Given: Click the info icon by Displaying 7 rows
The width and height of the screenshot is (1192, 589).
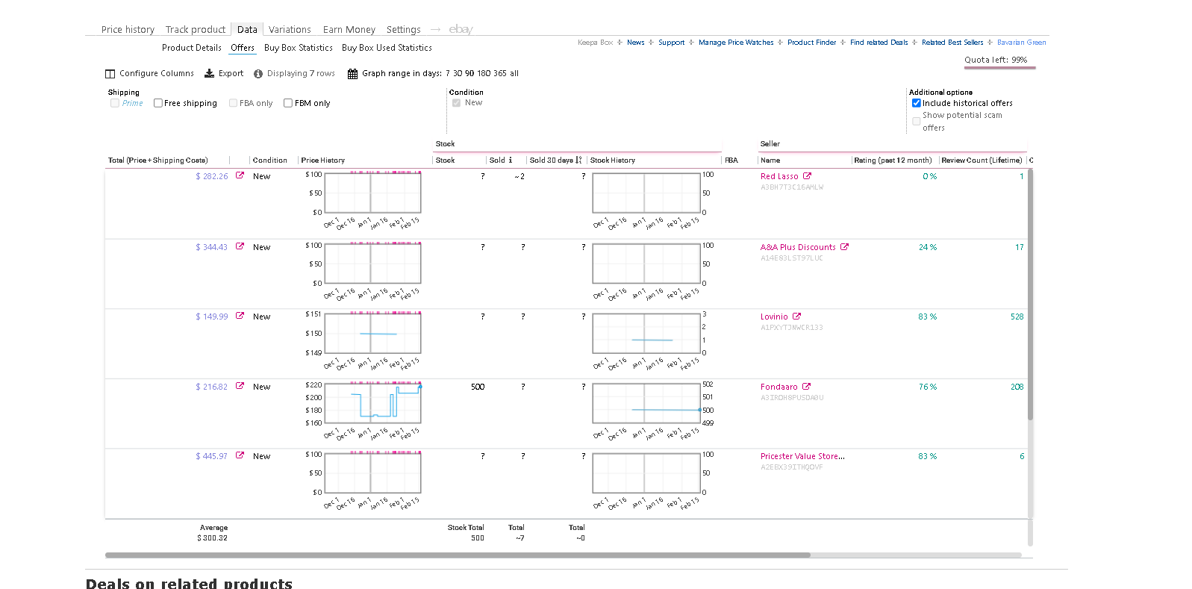Looking at the screenshot, I should [x=258, y=74].
